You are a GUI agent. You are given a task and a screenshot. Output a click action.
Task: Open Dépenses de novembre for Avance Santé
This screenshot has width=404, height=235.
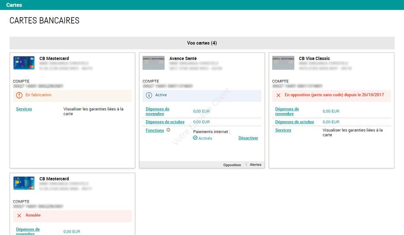pos(158,111)
